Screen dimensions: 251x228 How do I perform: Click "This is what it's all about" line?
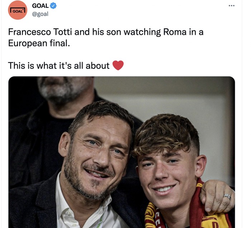(58, 65)
